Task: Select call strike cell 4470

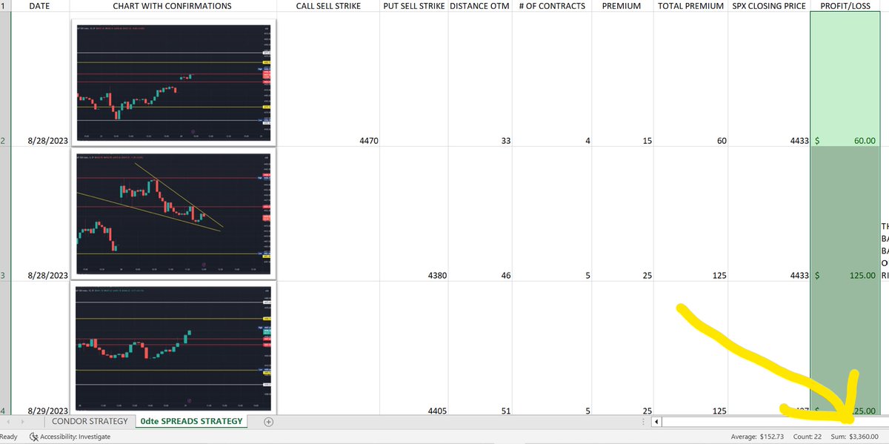Action: pyautogui.click(x=328, y=79)
